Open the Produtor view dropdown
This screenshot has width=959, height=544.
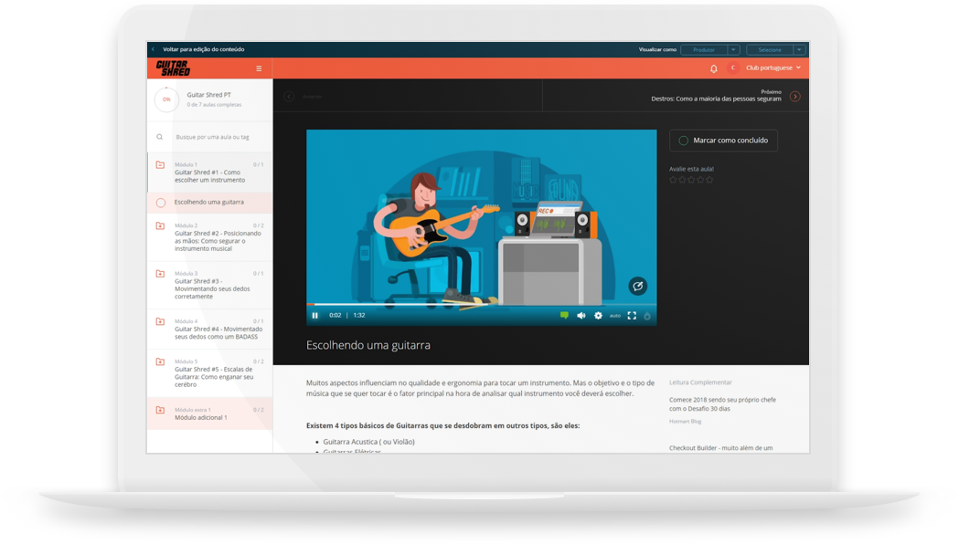pyautogui.click(x=709, y=49)
